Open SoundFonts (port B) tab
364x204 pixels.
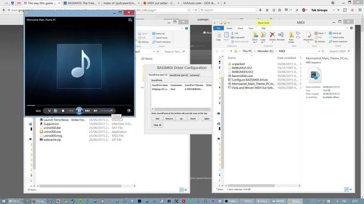click(179, 75)
